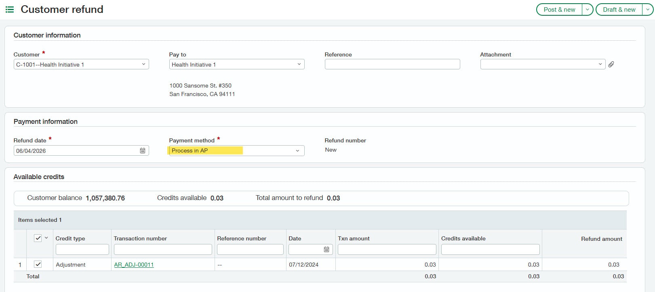Screen dimensions: 655x292
Task: Click the attachment paperclip icon
Action: tap(611, 64)
